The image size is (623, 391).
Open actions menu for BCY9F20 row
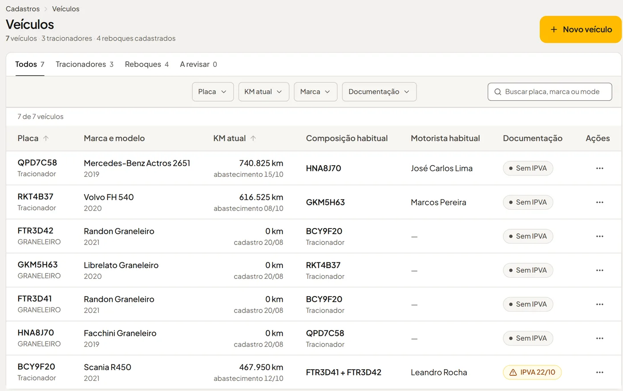click(x=599, y=372)
